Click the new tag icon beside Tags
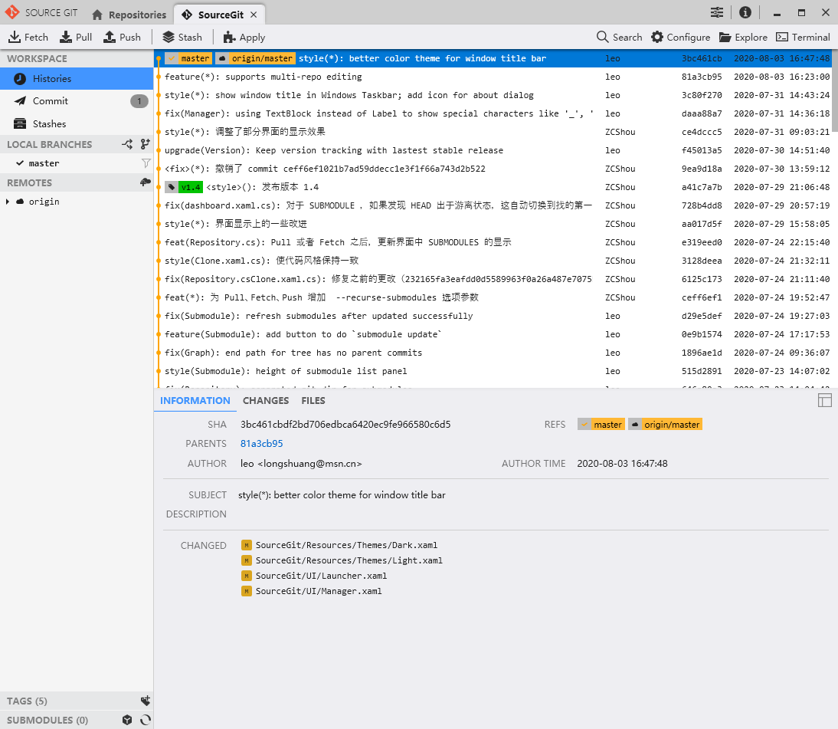Screen dimensions: 838x729 pyautogui.click(x=145, y=701)
